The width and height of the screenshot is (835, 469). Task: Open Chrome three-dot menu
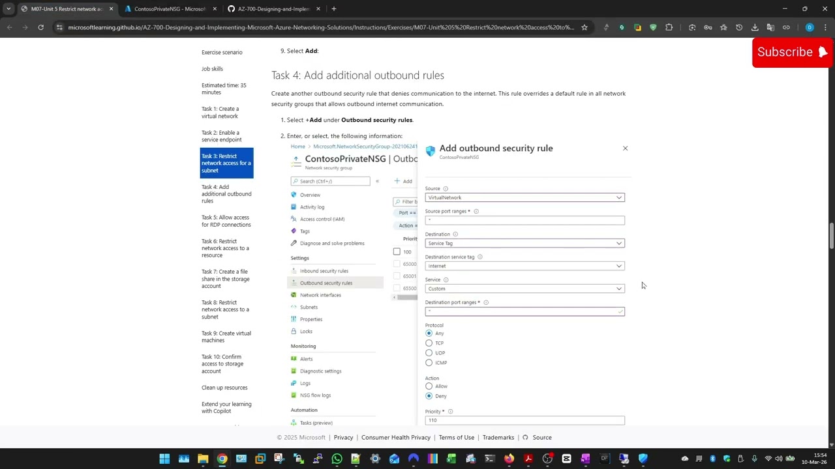pyautogui.click(x=825, y=27)
